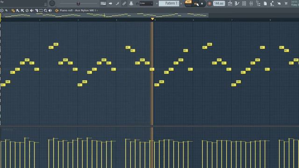
Task: Click the magnet snap icon
Action: click(x=137, y=3)
